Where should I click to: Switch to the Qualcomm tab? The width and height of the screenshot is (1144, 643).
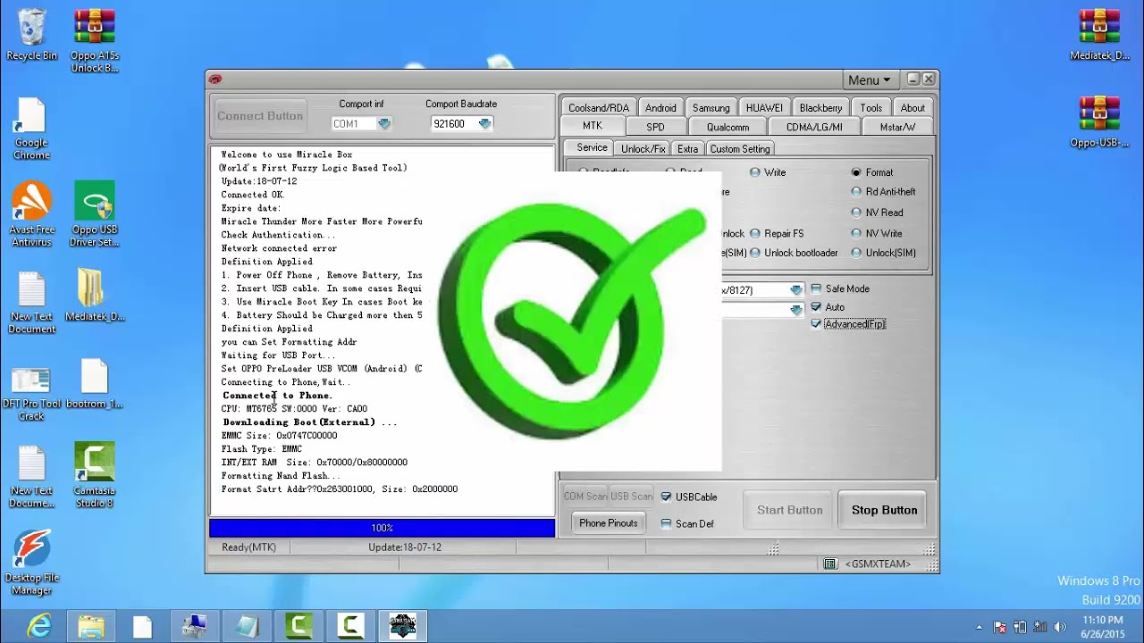click(728, 127)
